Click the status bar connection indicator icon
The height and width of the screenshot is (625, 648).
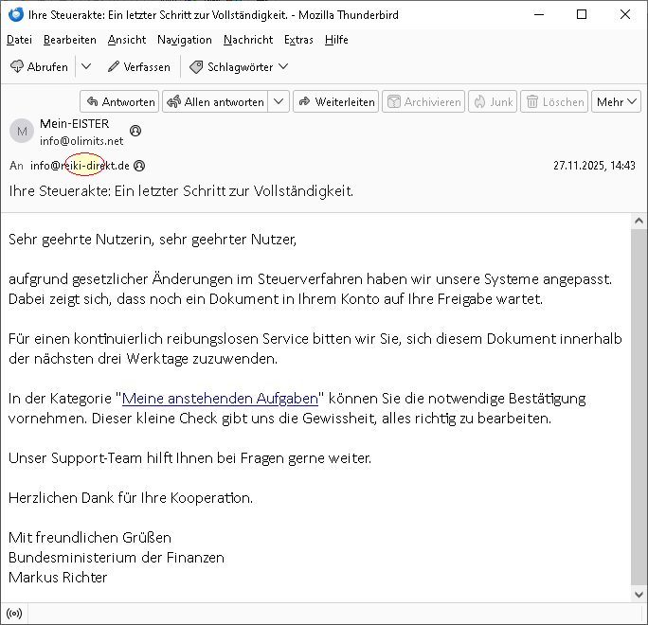click(13, 613)
